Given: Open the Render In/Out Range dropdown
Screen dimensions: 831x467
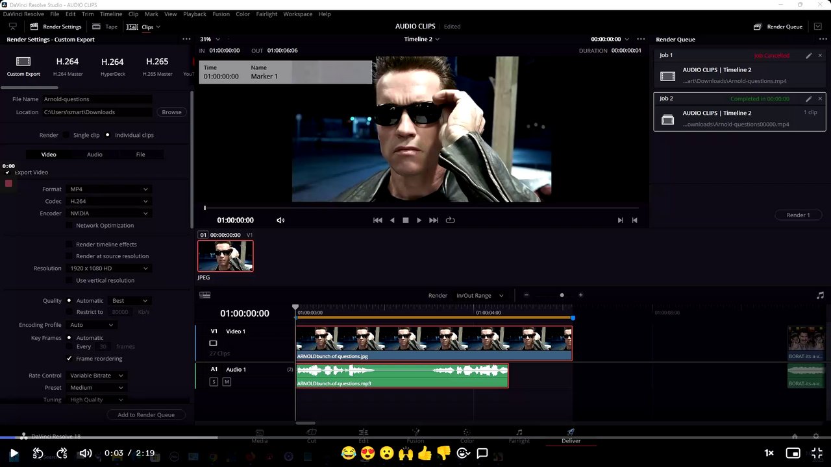Looking at the screenshot, I should coord(479,296).
